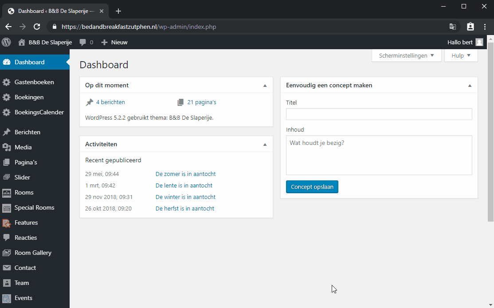The height and width of the screenshot is (308, 494).
Task: Click the Inhoud text area
Action: coord(379,155)
